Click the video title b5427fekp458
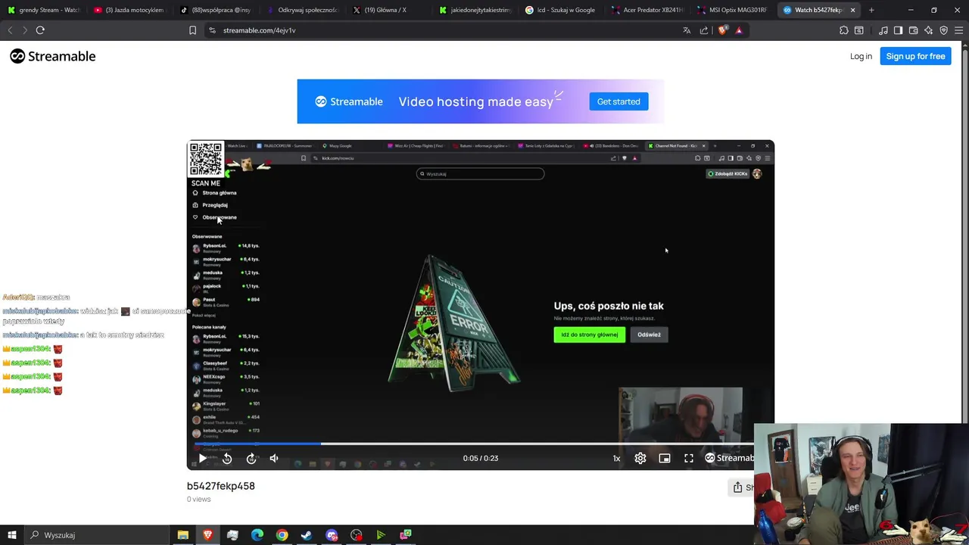 pyautogui.click(x=221, y=486)
